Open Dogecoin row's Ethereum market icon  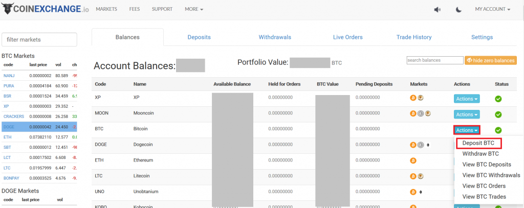click(428, 145)
